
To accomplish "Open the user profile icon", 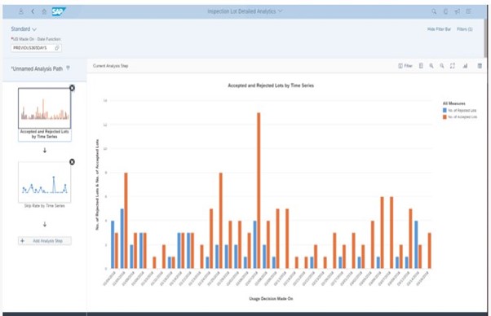I will (x=21, y=11).
